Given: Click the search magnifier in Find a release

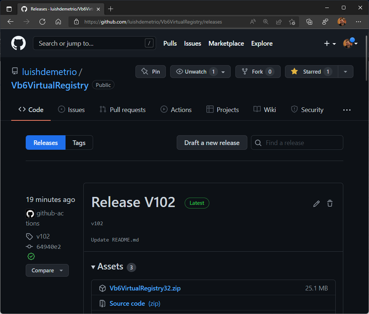Looking at the screenshot, I should (258, 143).
